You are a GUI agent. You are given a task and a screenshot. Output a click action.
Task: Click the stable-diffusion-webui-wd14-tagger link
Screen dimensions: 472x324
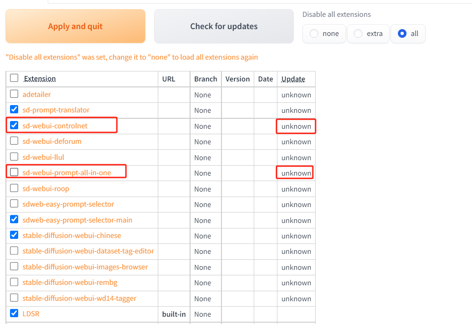tap(79, 299)
